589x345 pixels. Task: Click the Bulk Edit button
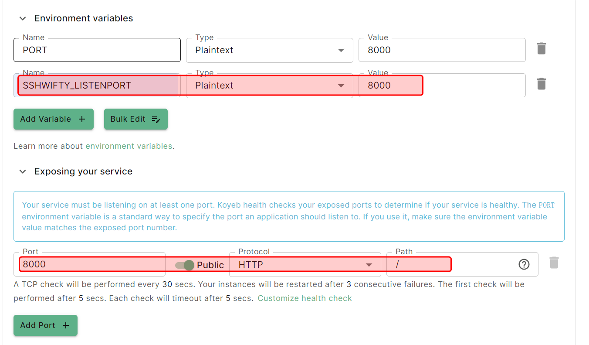(x=135, y=119)
